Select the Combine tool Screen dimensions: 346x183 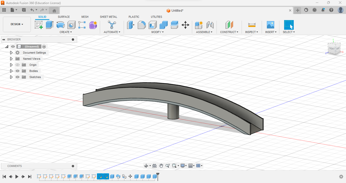click(x=164, y=25)
